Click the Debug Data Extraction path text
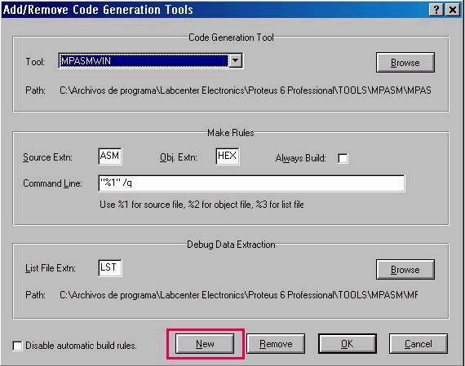 239,295
